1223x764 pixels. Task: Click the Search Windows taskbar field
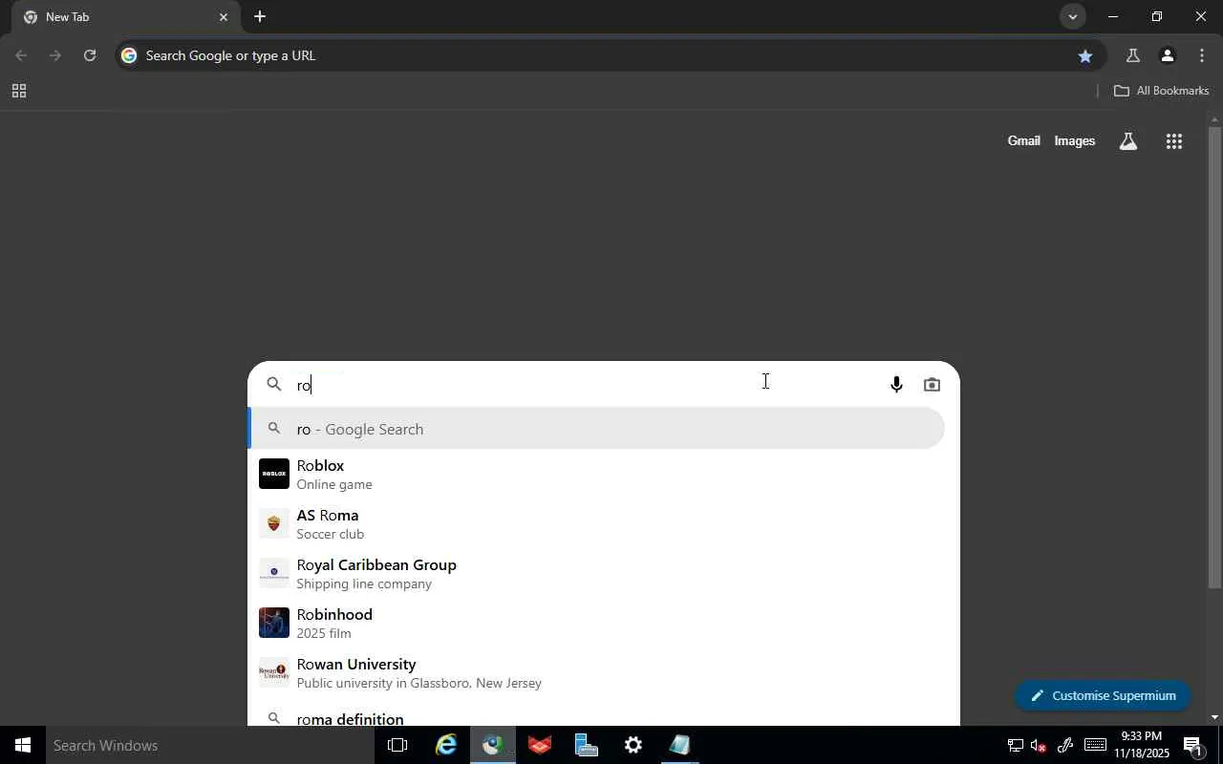(208, 745)
